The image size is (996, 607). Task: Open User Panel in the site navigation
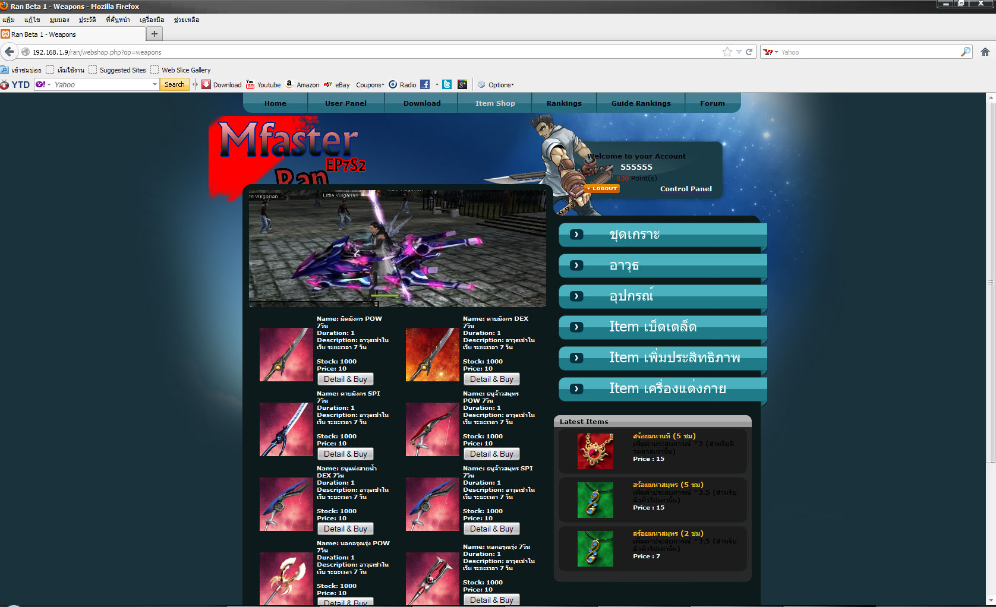point(346,103)
